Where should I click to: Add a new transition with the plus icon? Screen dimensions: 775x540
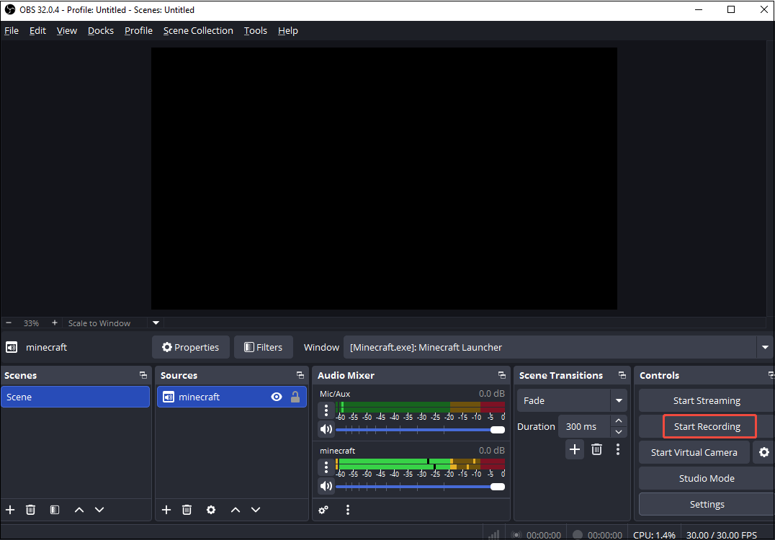pos(575,449)
